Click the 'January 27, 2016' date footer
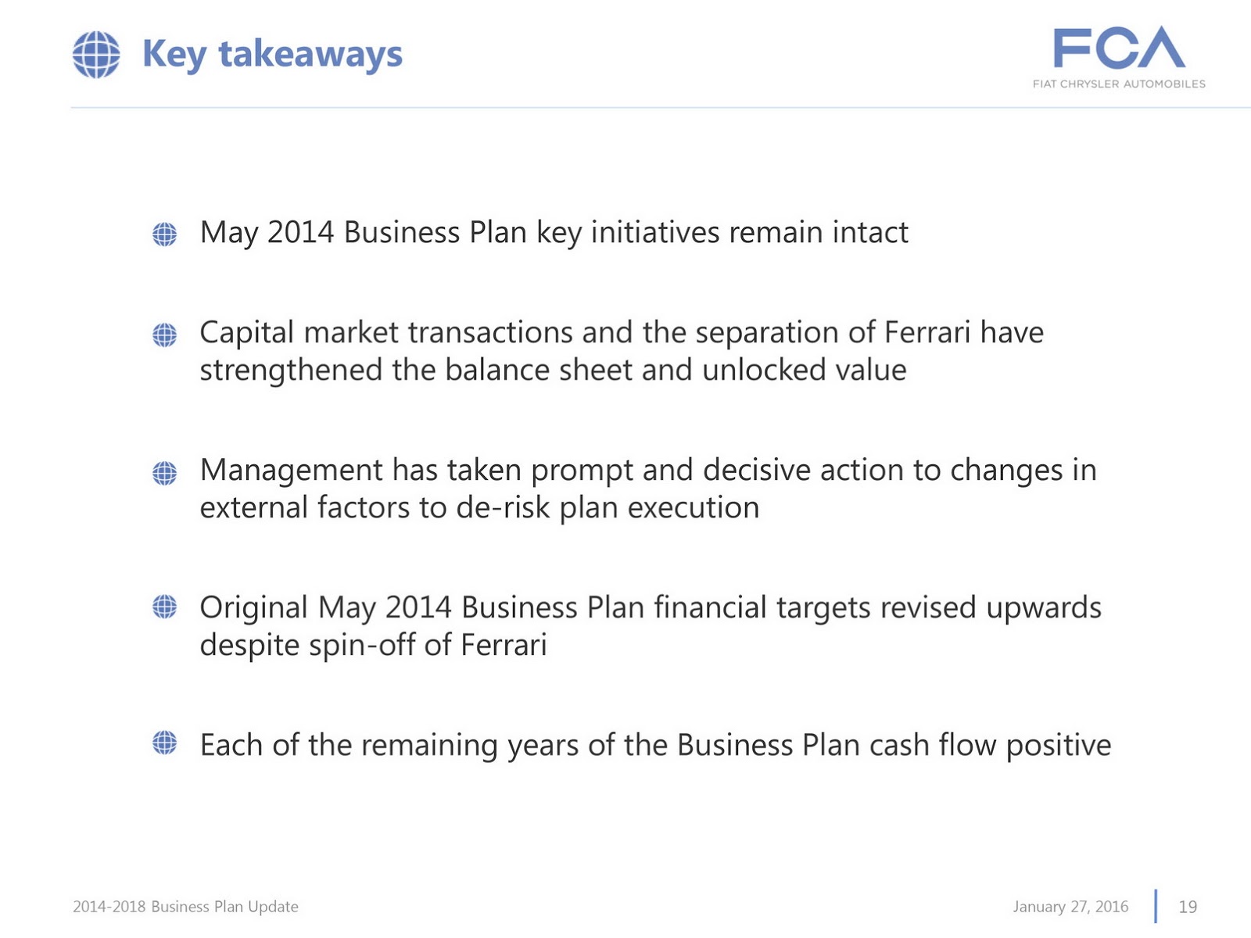Screen dimensions: 1251x938 coord(1070,907)
